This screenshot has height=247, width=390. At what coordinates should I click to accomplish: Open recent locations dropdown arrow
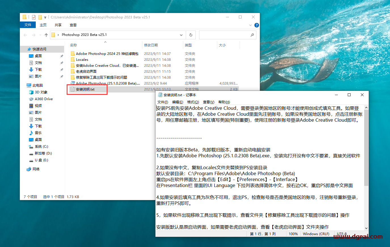point(40,35)
